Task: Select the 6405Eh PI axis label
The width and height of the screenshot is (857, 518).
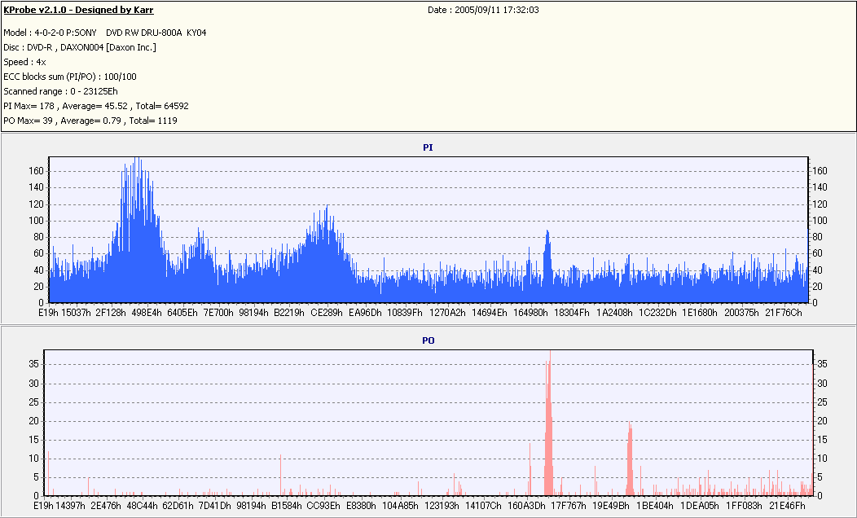Action: click(182, 313)
